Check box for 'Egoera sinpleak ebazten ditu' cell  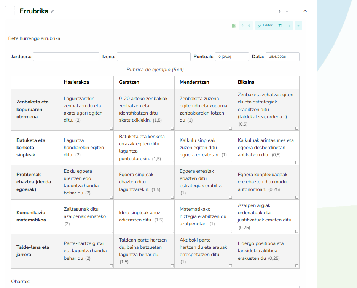172,197
